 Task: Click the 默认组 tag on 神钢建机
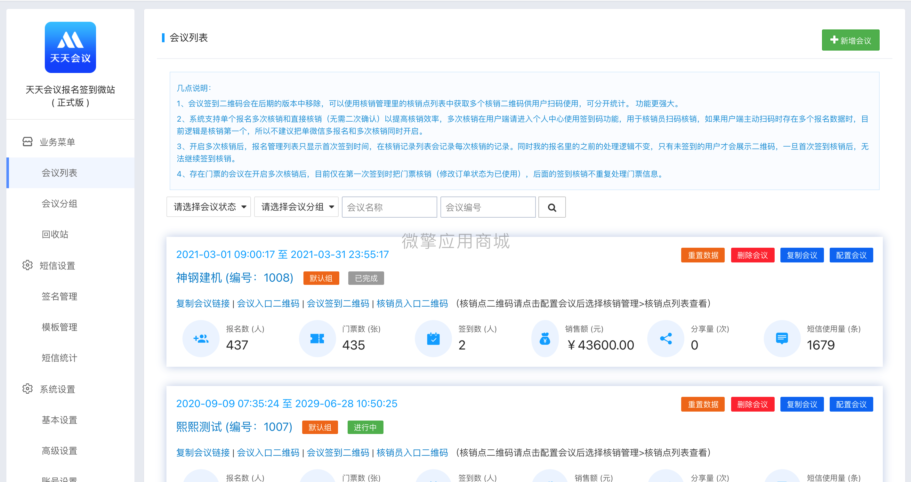(x=321, y=278)
